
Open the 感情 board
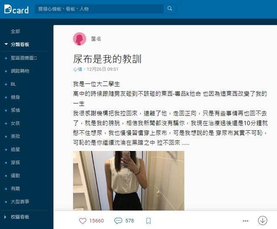(15, 110)
